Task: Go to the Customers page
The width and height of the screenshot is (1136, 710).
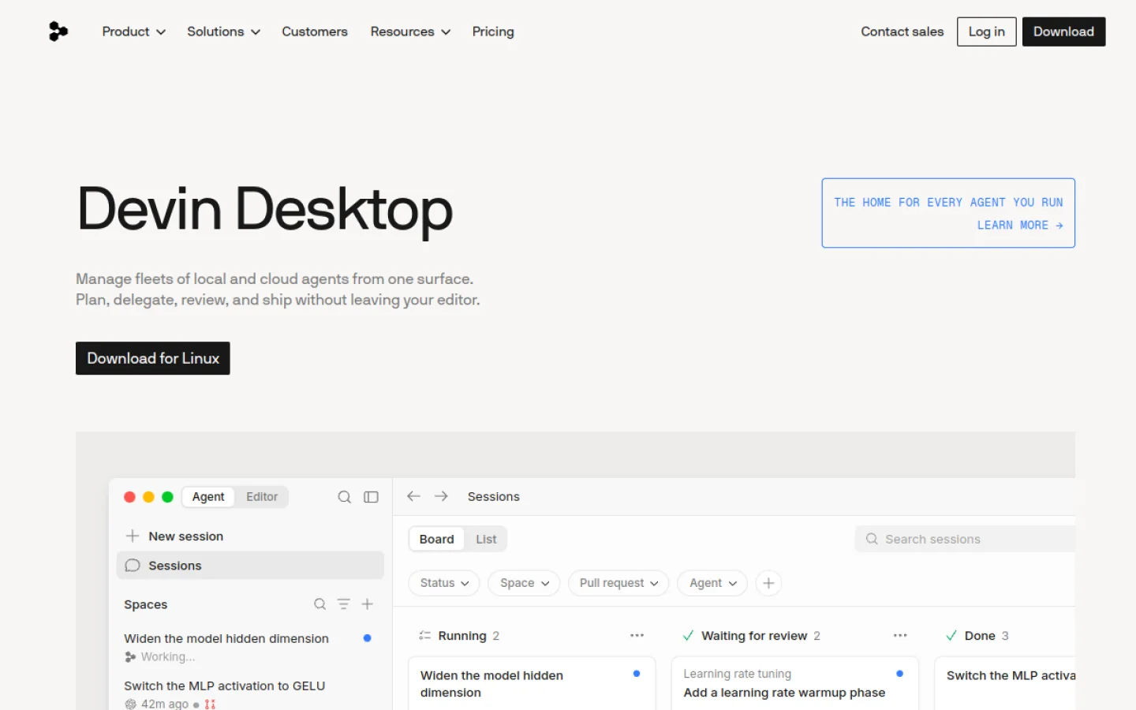Action: click(315, 32)
